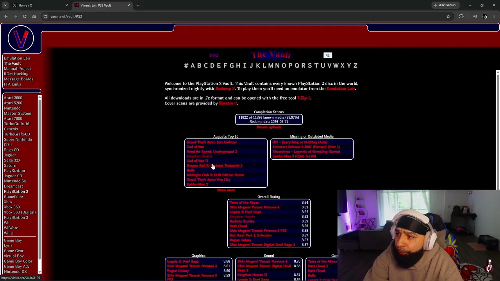Select GameCube in the system list
The height and width of the screenshot is (281, 500).
point(13,197)
